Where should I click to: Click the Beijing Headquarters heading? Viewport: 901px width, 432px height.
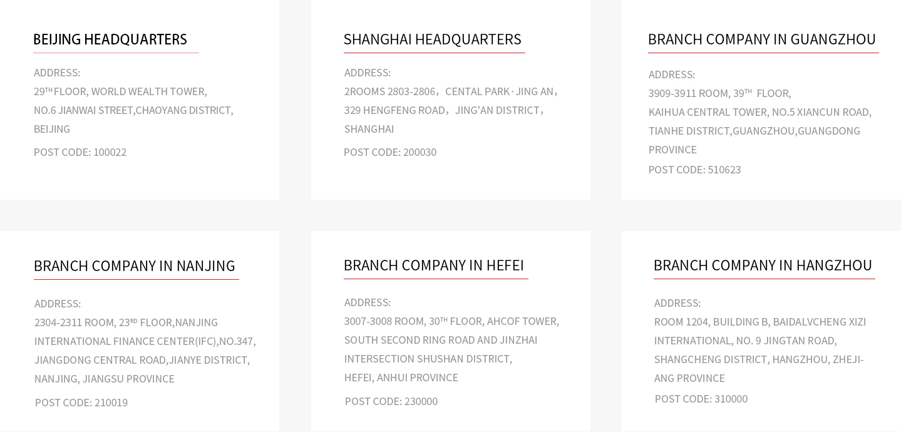[x=110, y=39]
